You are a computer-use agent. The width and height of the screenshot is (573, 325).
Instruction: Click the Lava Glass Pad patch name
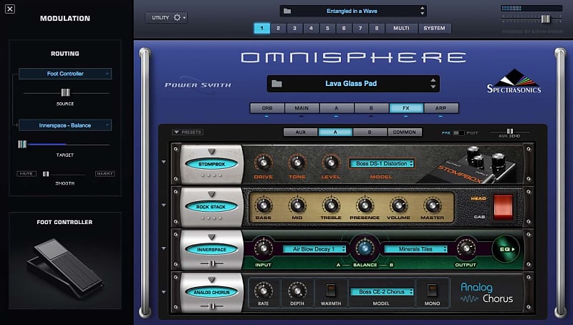coord(351,84)
